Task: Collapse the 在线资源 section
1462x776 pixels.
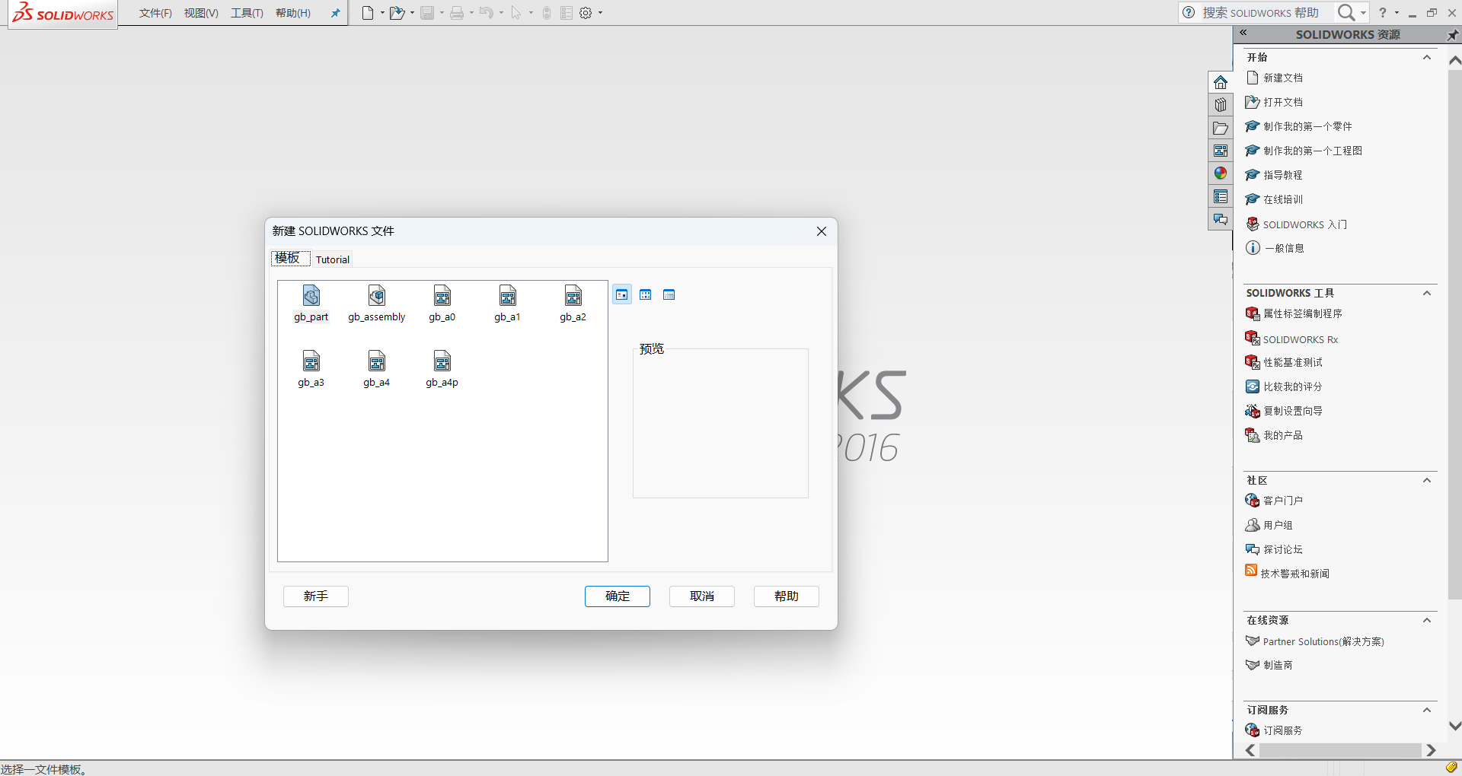Action: pyautogui.click(x=1427, y=621)
